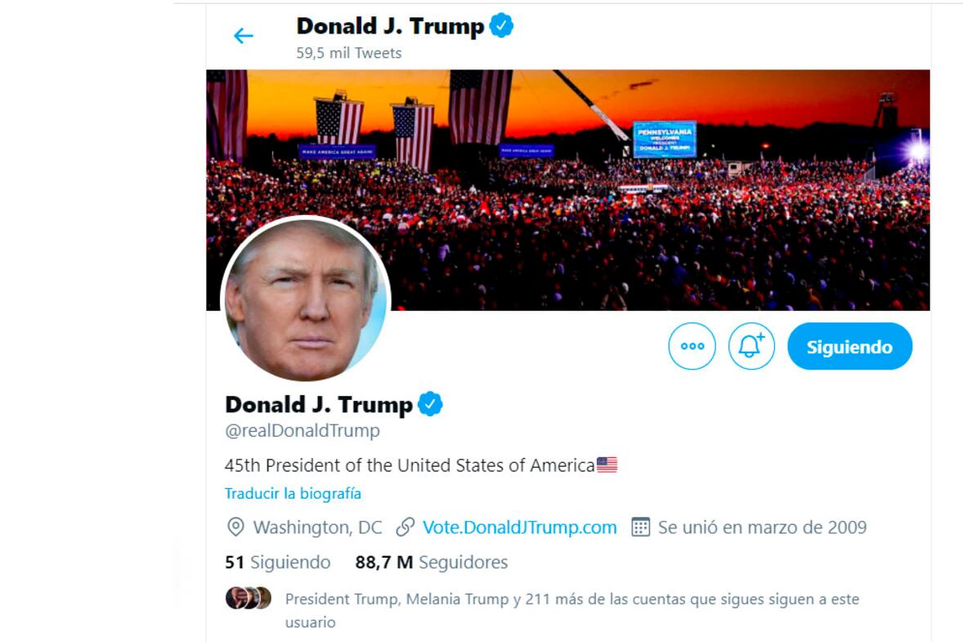
Task: Click the verified badge beside the profile name
Action: click(430, 404)
